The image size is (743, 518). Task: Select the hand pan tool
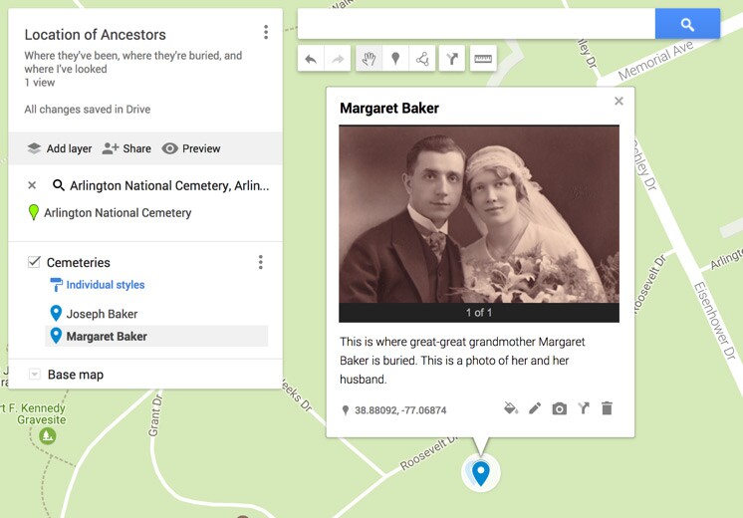point(369,59)
